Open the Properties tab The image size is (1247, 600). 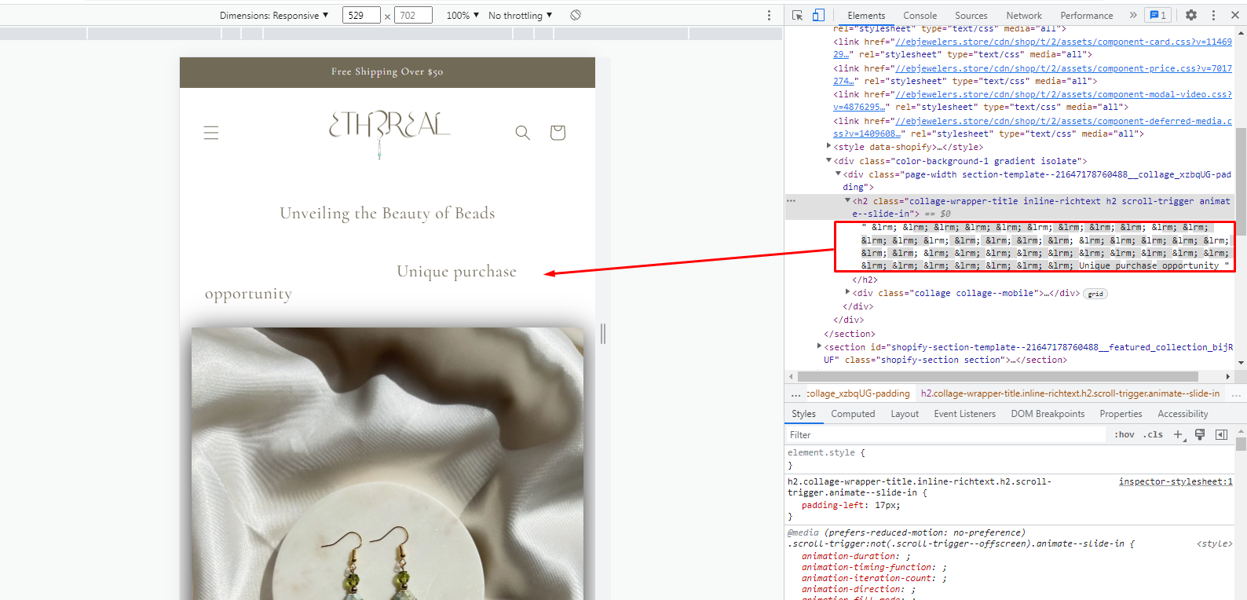pyautogui.click(x=1121, y=414)
